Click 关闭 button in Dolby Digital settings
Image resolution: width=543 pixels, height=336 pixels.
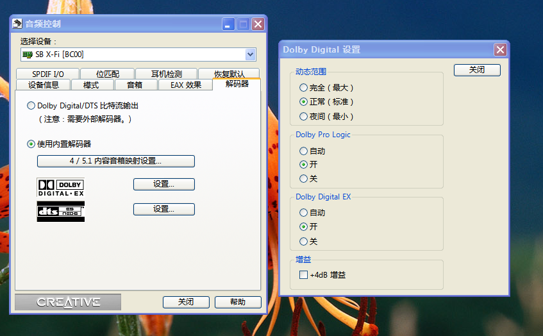click(477, 70)
